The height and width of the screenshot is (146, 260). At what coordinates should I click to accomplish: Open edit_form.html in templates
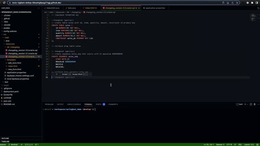click(15, 63)
